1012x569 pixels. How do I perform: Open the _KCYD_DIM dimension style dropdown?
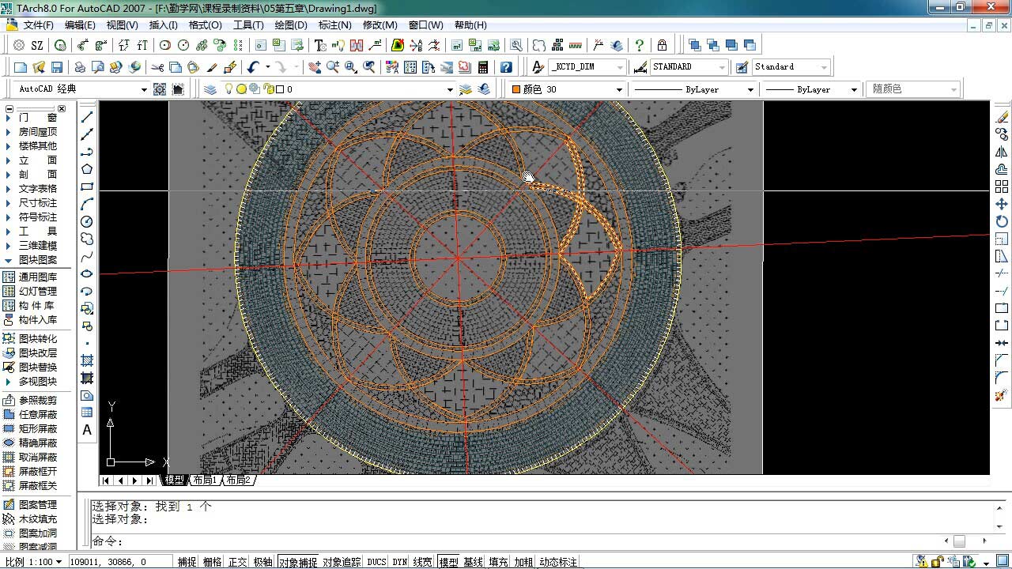pyautogui.click(x=619, y=67)
